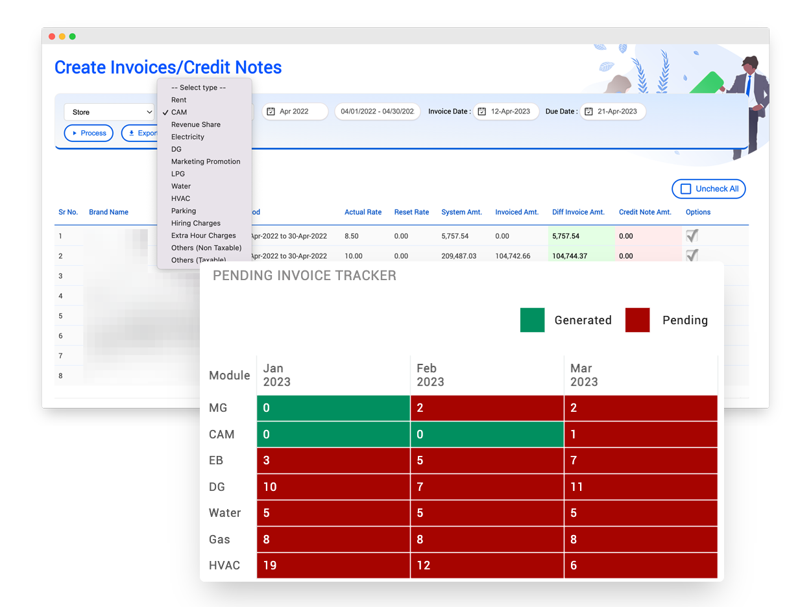The width and height of the screenshot is (811, 607).
Task: Click HVAC Jan 2023 cell showing 19
Action: click(333, 565)
